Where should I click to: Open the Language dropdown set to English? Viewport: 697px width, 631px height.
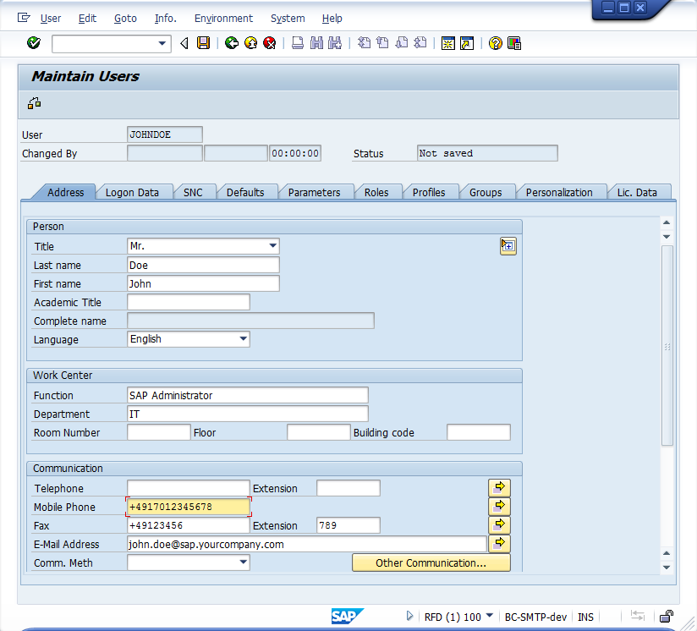243,339
